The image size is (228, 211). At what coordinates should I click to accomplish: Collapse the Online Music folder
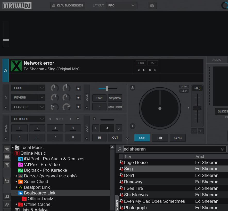point(13,153)
